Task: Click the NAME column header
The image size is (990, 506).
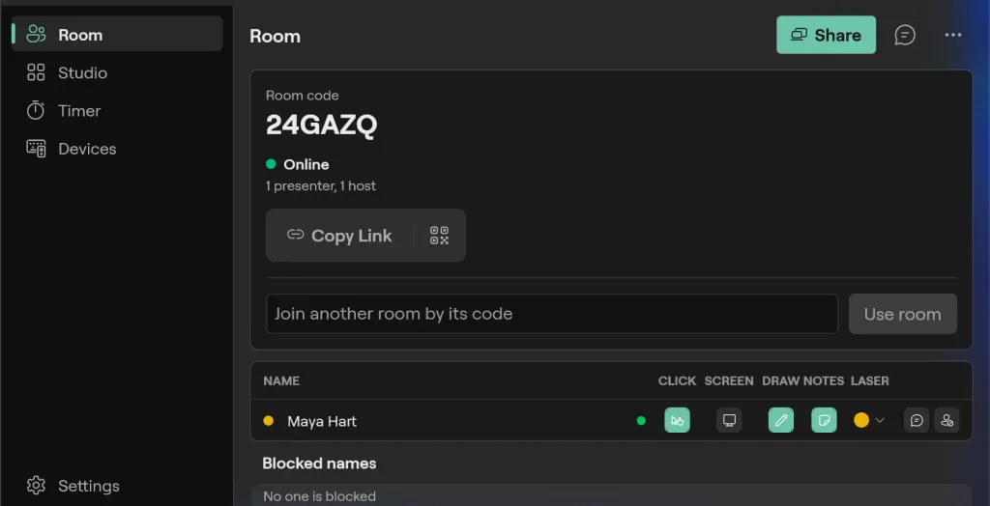Action: point(281,381)
